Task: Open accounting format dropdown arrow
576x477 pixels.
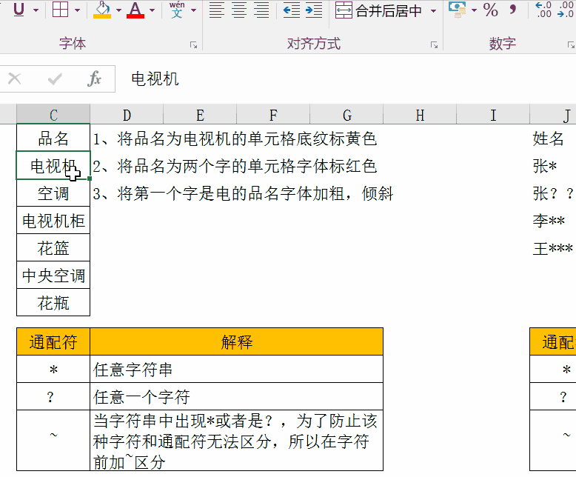Action: [475, 10]
